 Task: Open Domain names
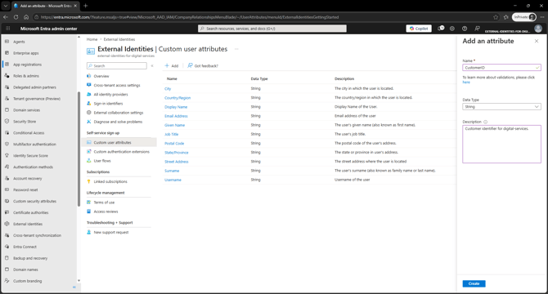pos(25,269)
